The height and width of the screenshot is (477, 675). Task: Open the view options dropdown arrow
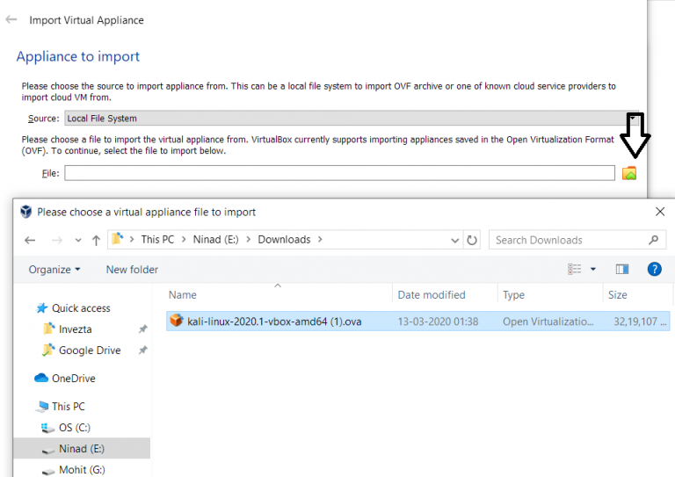point(593,269)
